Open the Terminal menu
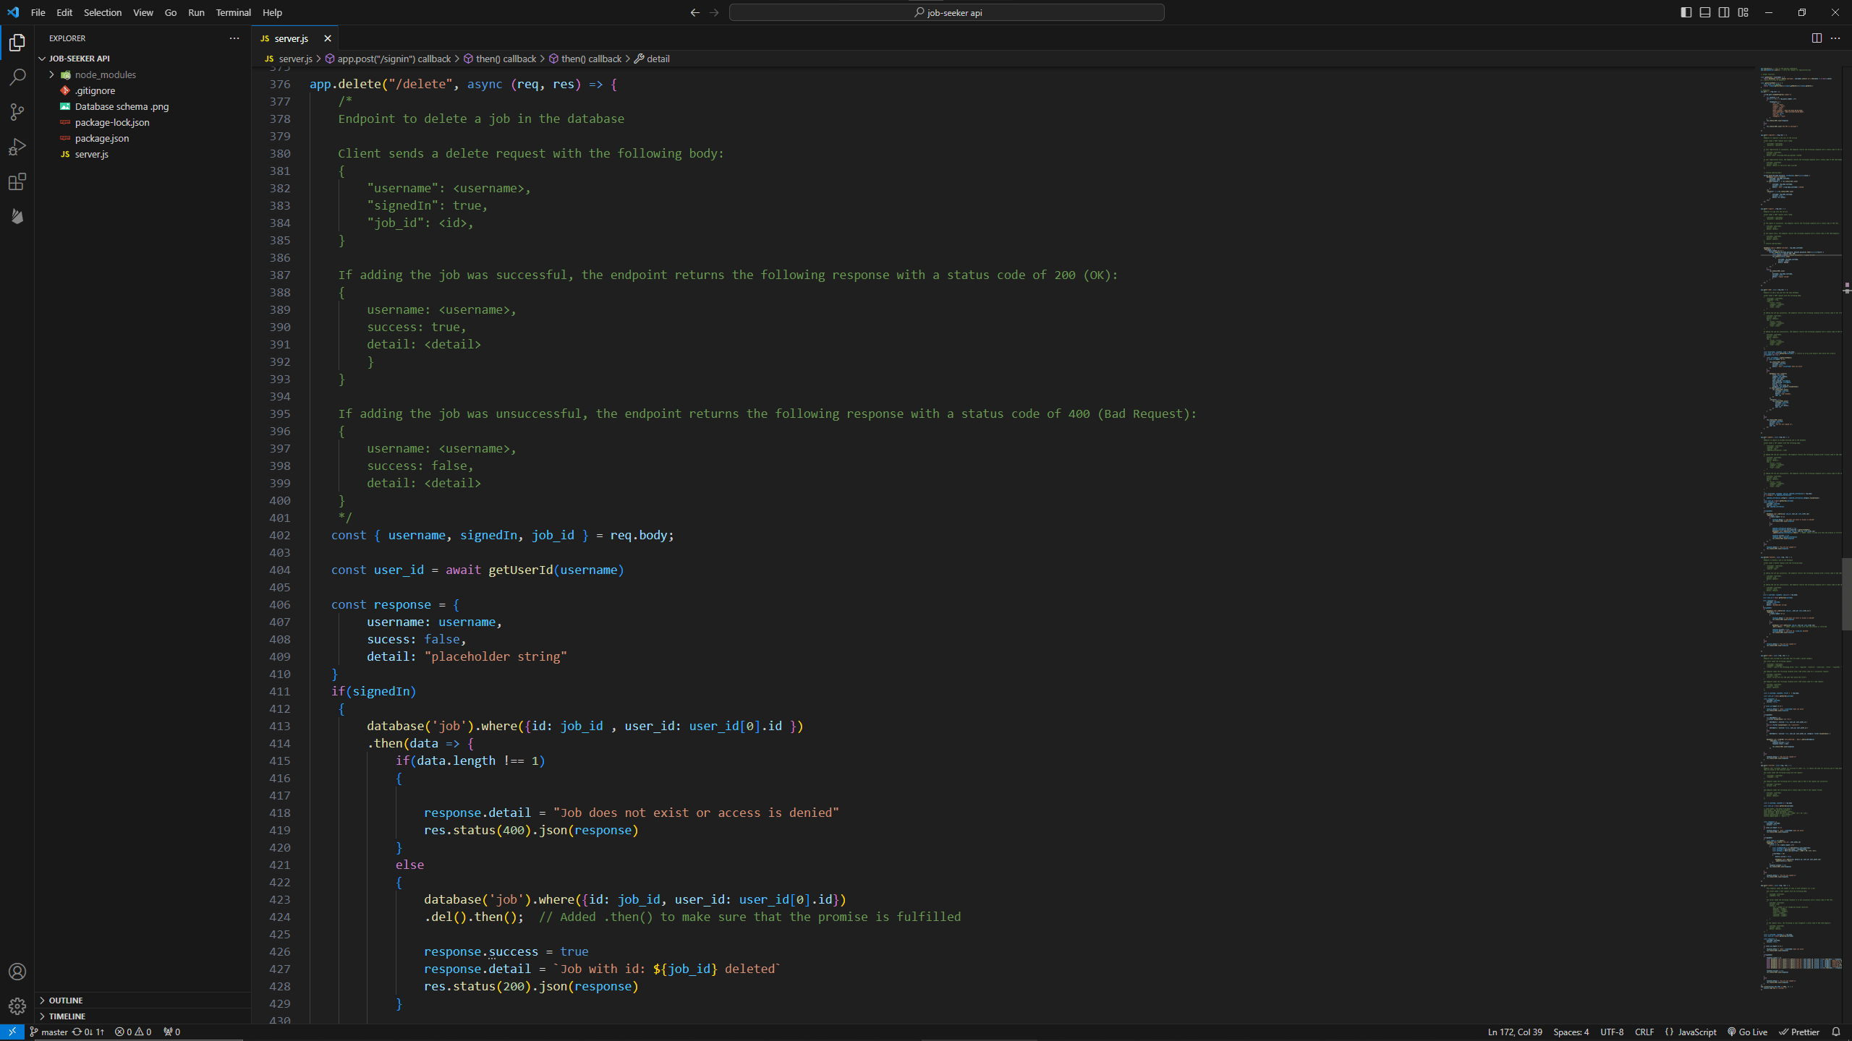 point(233,12)
